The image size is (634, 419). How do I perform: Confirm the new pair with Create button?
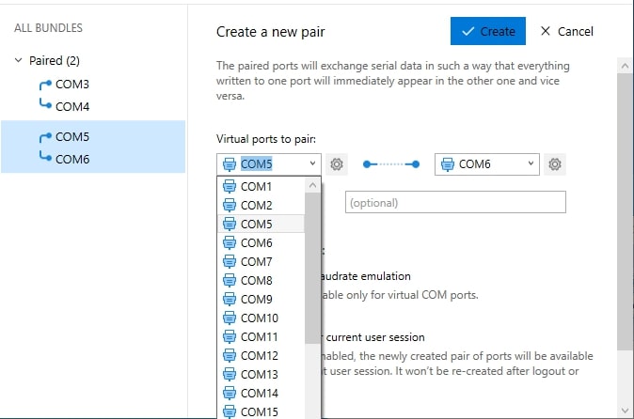click(488, 31)
